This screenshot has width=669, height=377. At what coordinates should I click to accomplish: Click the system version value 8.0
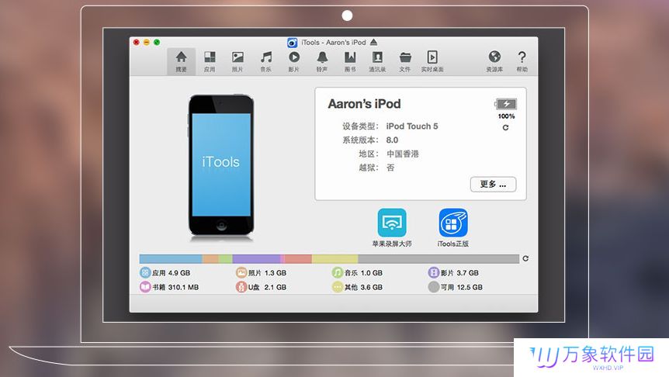(x=392, y=140)
